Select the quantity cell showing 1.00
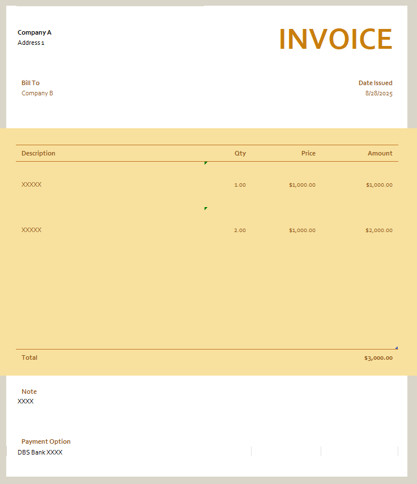 [x=240, y=185]
